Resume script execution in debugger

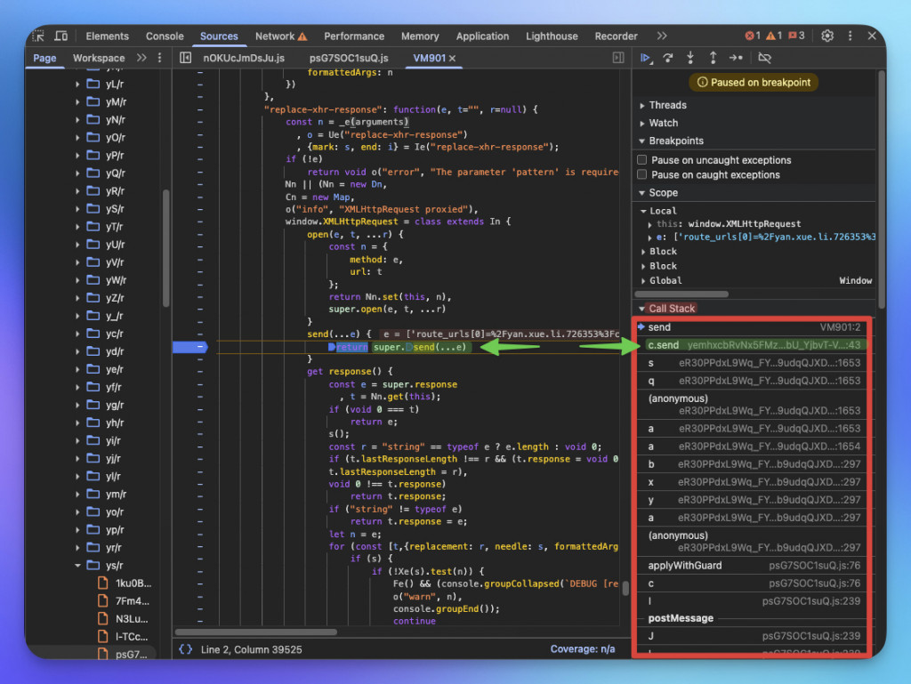pos(646,58)
